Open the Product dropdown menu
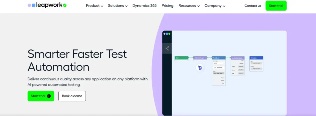This screenshot has height=116, width=316. tap(94, 6)
